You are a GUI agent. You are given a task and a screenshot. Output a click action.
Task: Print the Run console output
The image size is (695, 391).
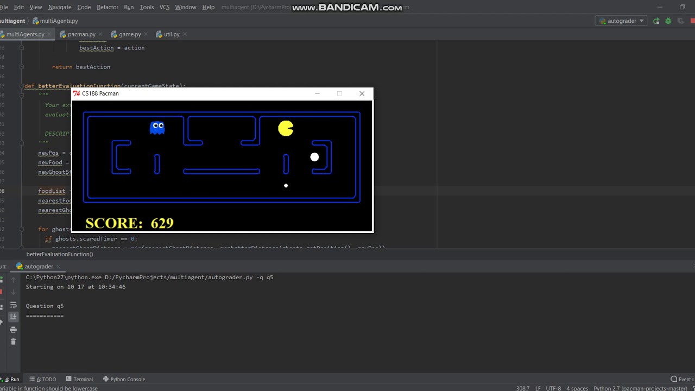click(14, 330)
